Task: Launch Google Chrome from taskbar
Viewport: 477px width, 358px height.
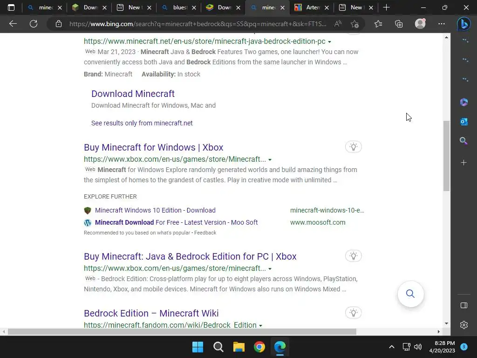Action: [x=259, y=347]
